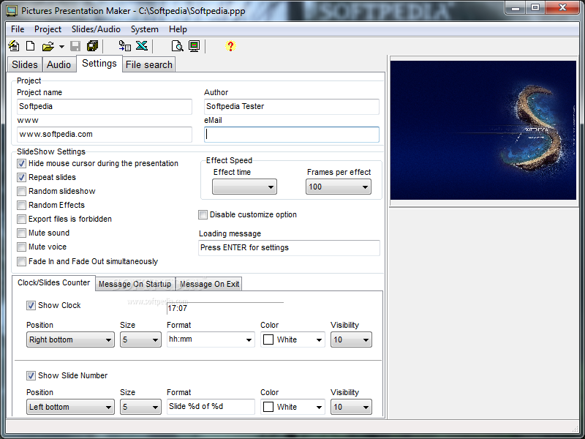Enable Mute sound
This screenshot has width=585, height=439.
click(22, 233)
